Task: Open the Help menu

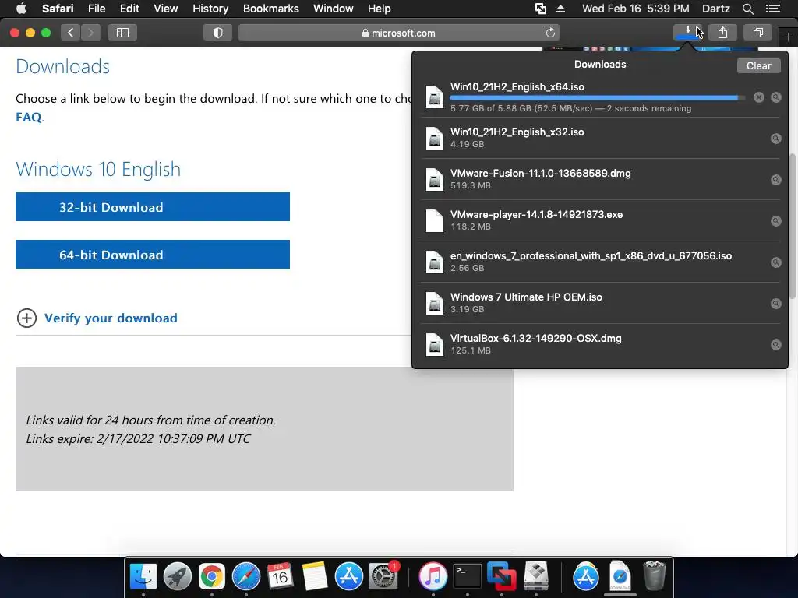Action: [x=380, y=9]
